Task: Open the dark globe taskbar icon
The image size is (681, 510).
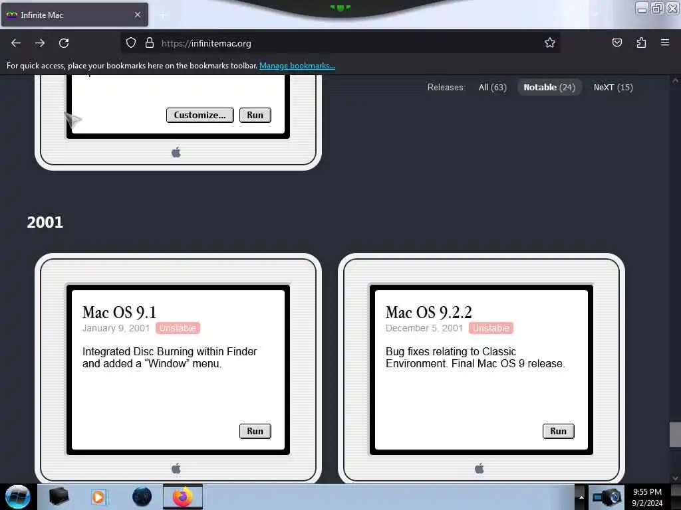Action: pyautogui.click(x=142, y=497)
